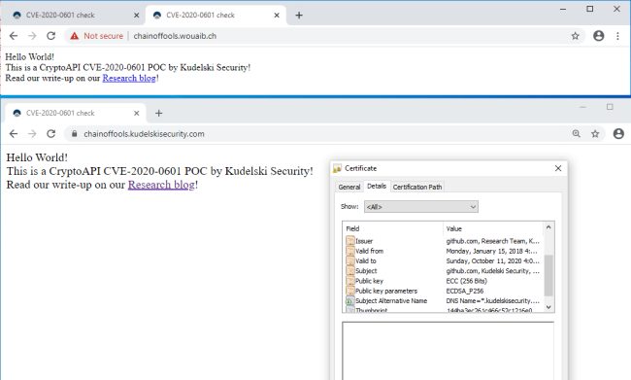
Task: Click the zoom magnifier icon in address bar
Action: (577, 134)
